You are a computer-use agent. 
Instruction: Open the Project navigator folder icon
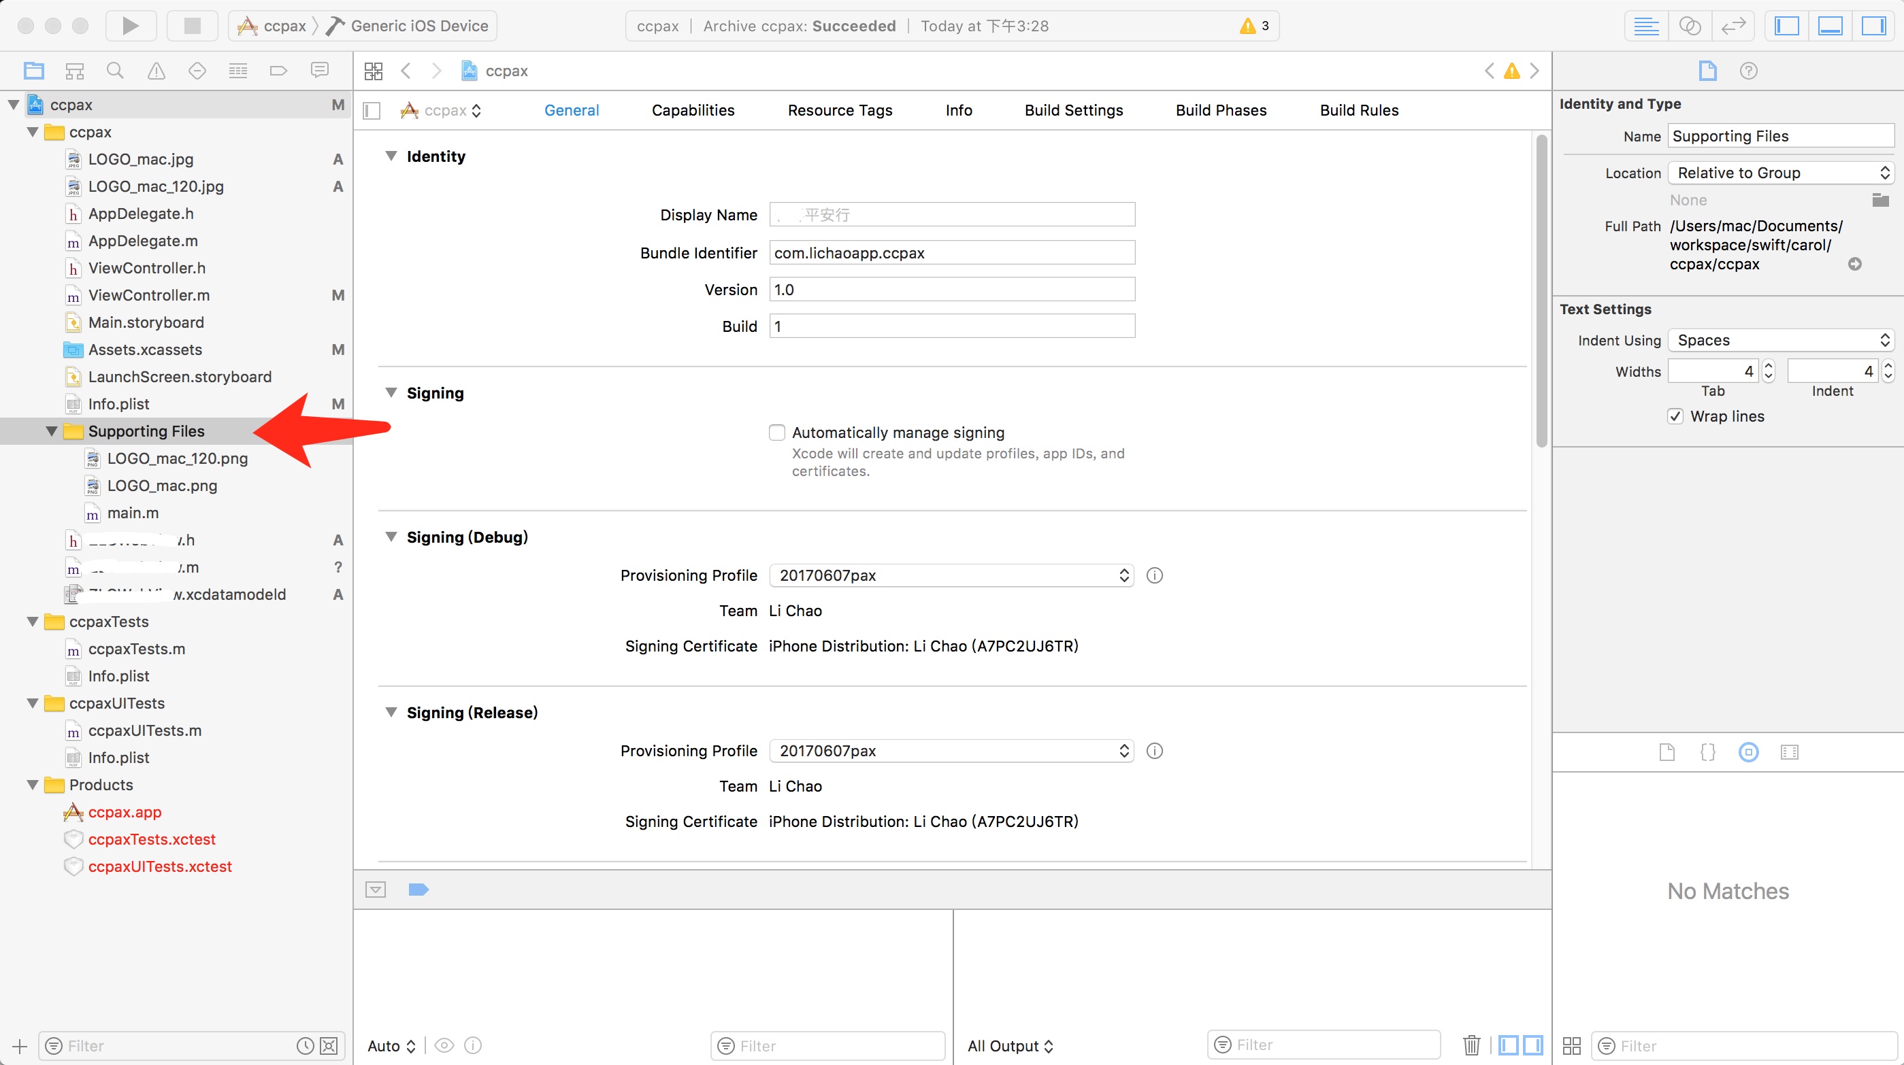(34, 71)
